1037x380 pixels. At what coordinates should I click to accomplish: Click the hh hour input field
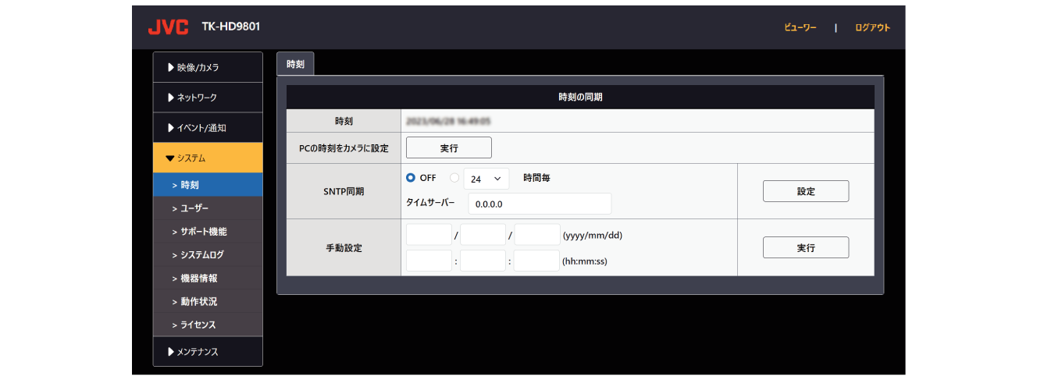[x=429, y=261]
